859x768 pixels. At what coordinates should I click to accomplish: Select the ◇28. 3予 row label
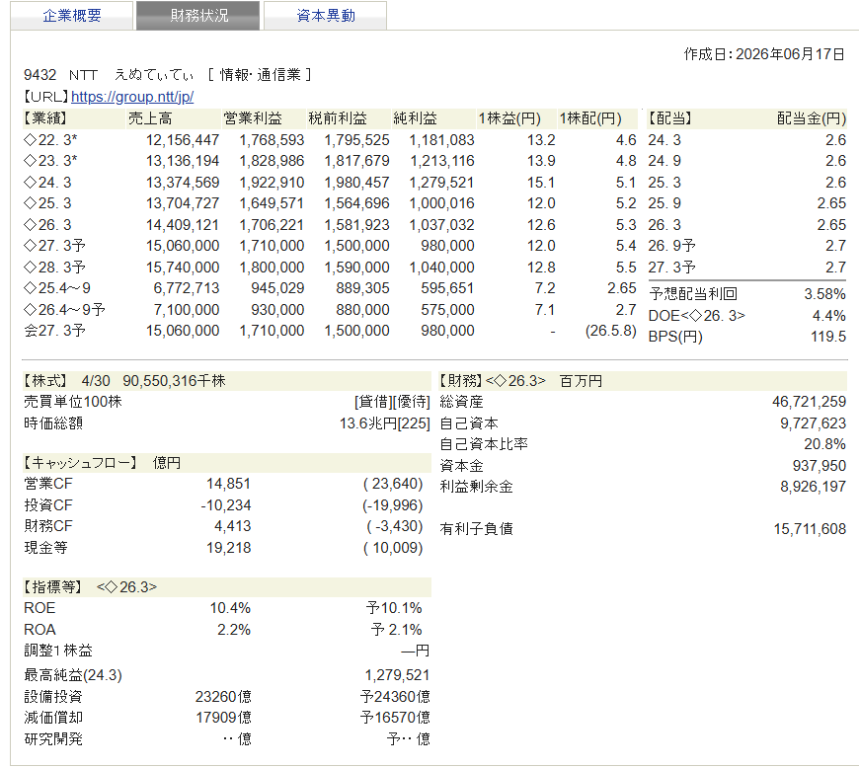click(x=54, y=268)
